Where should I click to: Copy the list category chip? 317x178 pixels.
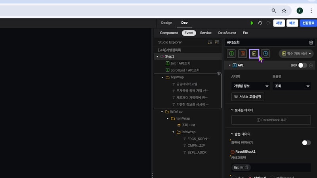pyautogui.click(x=246, y=167)
